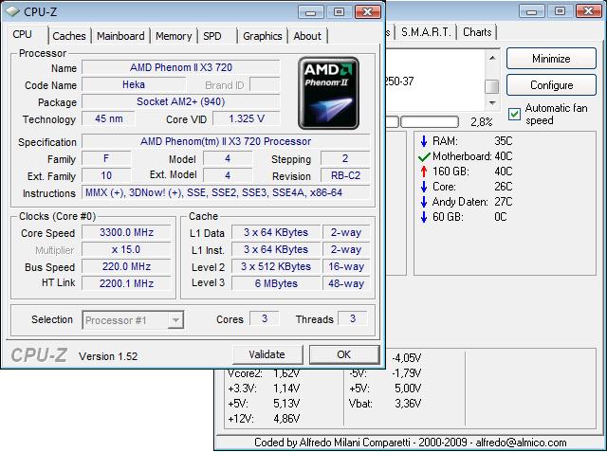607x452 pixels.
Task: Switch to the Caches tab
Action: pyautogui.click(x=68, y=36)
